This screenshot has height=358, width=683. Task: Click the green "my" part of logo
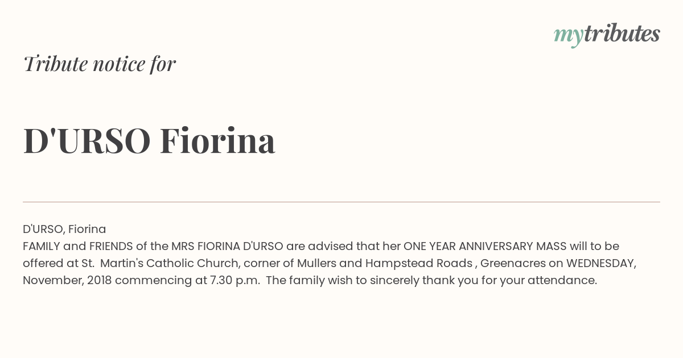point(568,37)
